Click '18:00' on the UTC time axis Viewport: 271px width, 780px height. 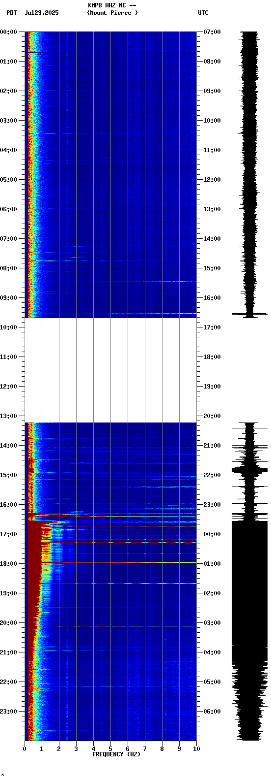tap(212, 357)
